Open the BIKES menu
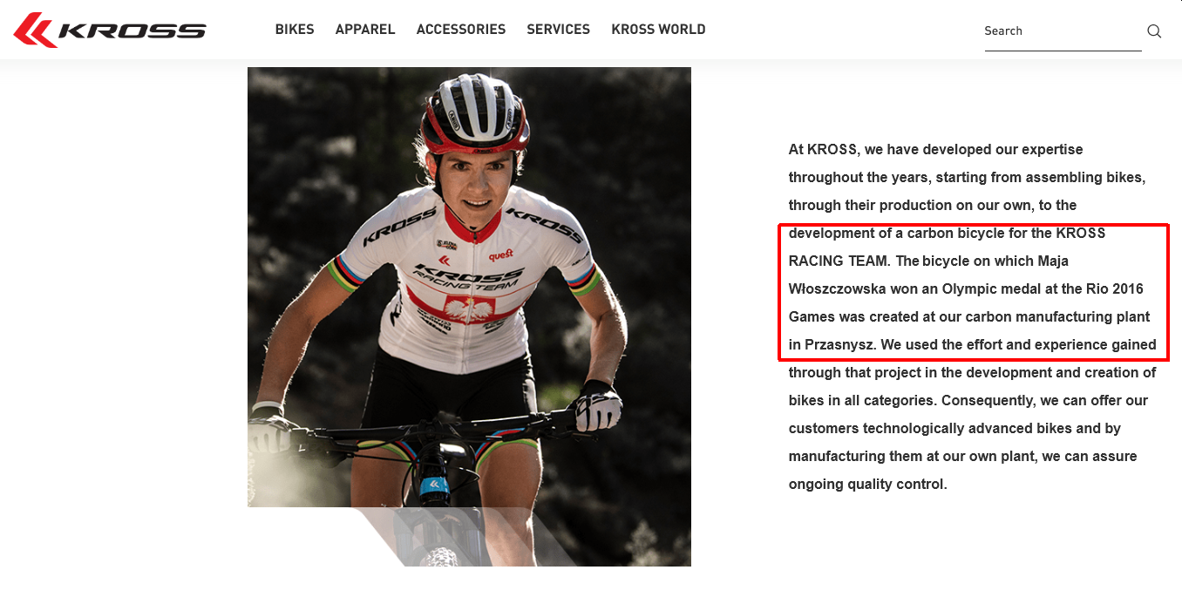 [x=295, y=30]
